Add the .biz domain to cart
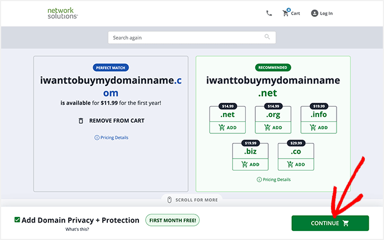The height and width of the screenshot is (240, 384). point(250,165)
